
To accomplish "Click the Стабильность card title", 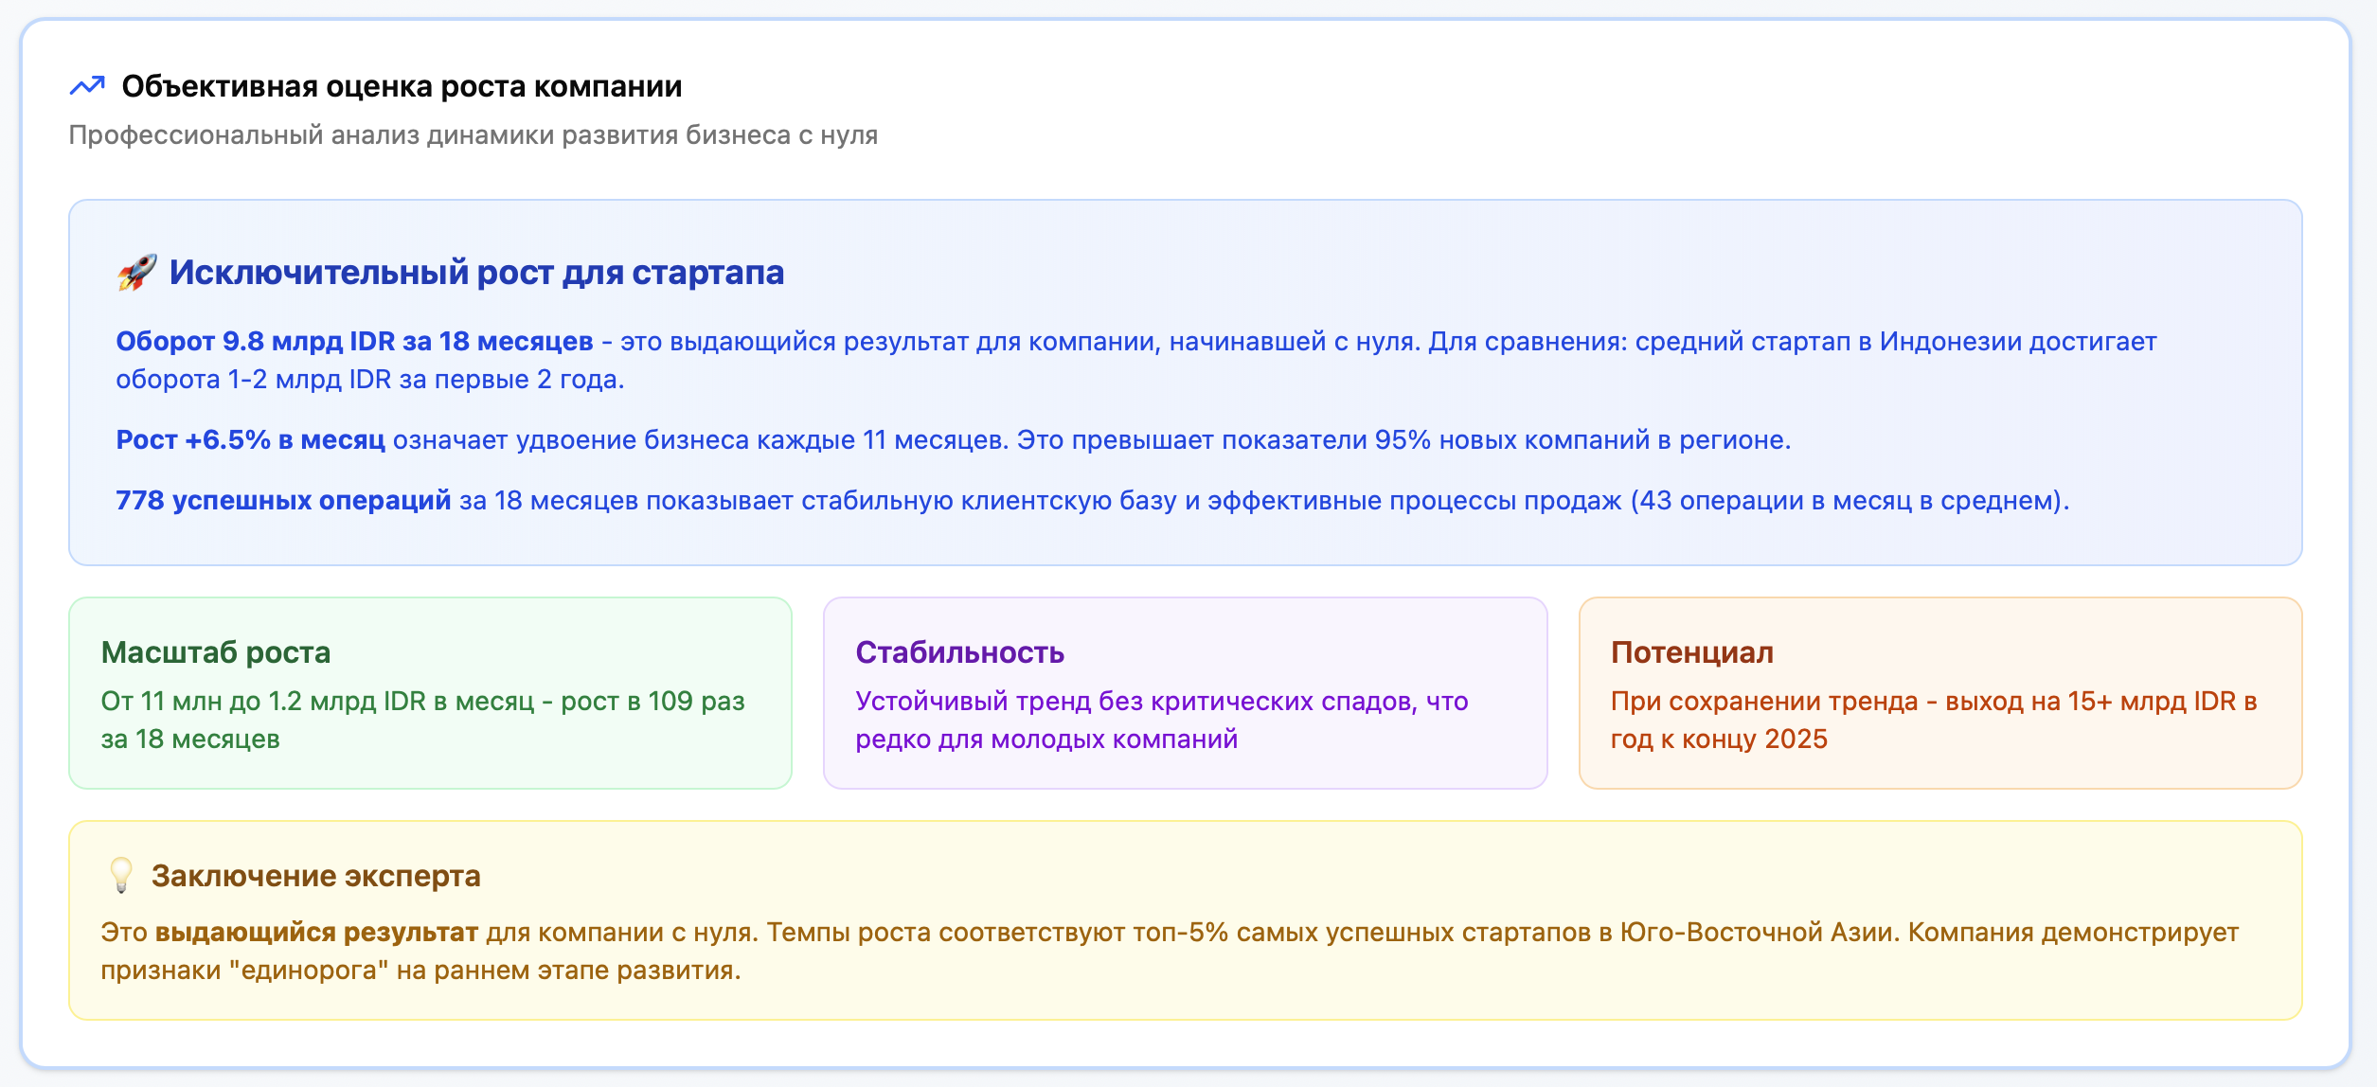I will pyautogui.click(x=959, y=652).
